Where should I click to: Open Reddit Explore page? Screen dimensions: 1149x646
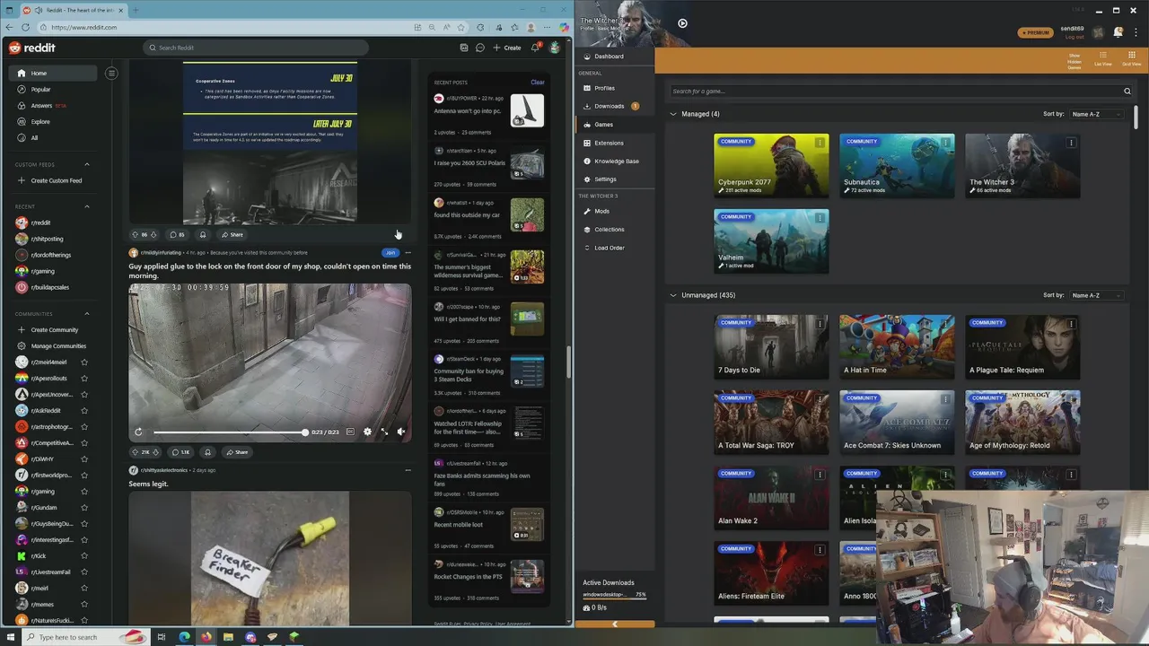click(x=40, y=121)
